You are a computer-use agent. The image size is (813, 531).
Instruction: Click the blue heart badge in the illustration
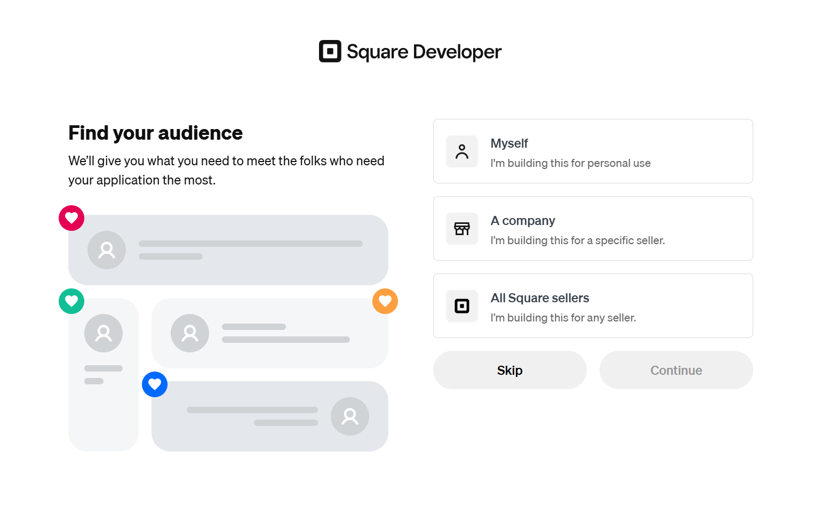click(x=155, y=384)
